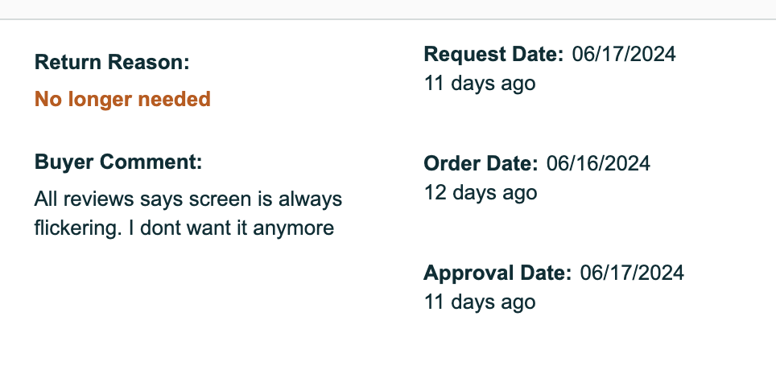The height and width of the screenshot is (386, 776).
Task: Click the Request Date label
Action: (x=493, y=55)
